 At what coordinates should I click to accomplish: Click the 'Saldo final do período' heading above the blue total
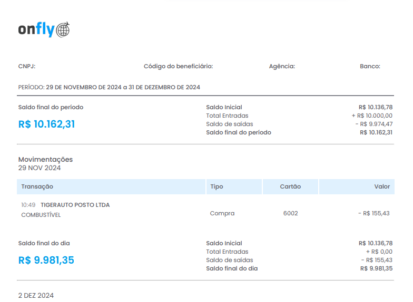click(x=51, y=107)
